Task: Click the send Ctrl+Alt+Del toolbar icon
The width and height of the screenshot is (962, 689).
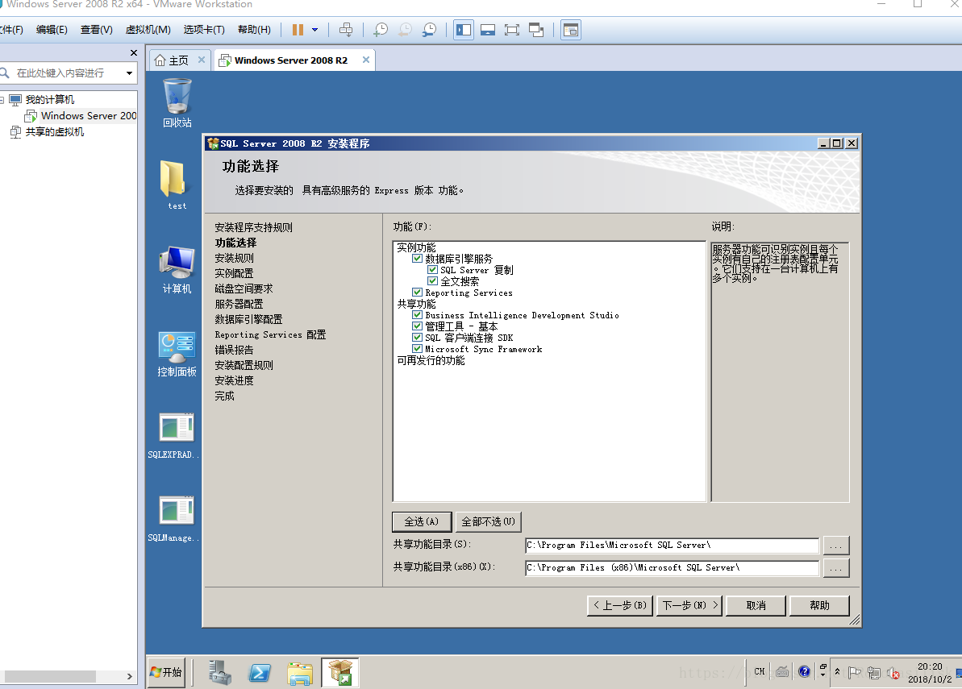Action: coord(346,30)
